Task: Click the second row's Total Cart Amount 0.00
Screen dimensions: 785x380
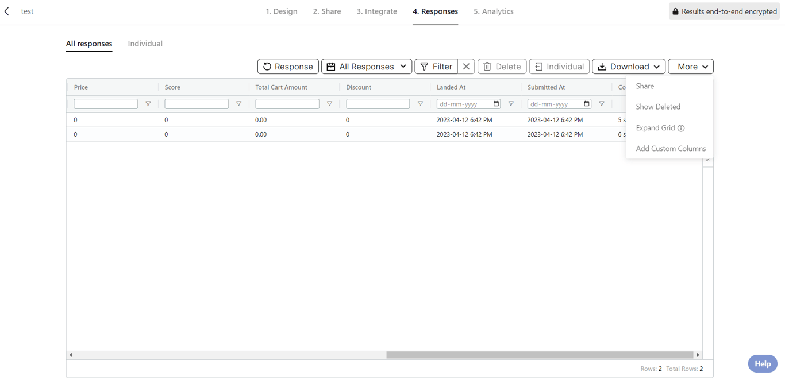Action: coord(261,134)
